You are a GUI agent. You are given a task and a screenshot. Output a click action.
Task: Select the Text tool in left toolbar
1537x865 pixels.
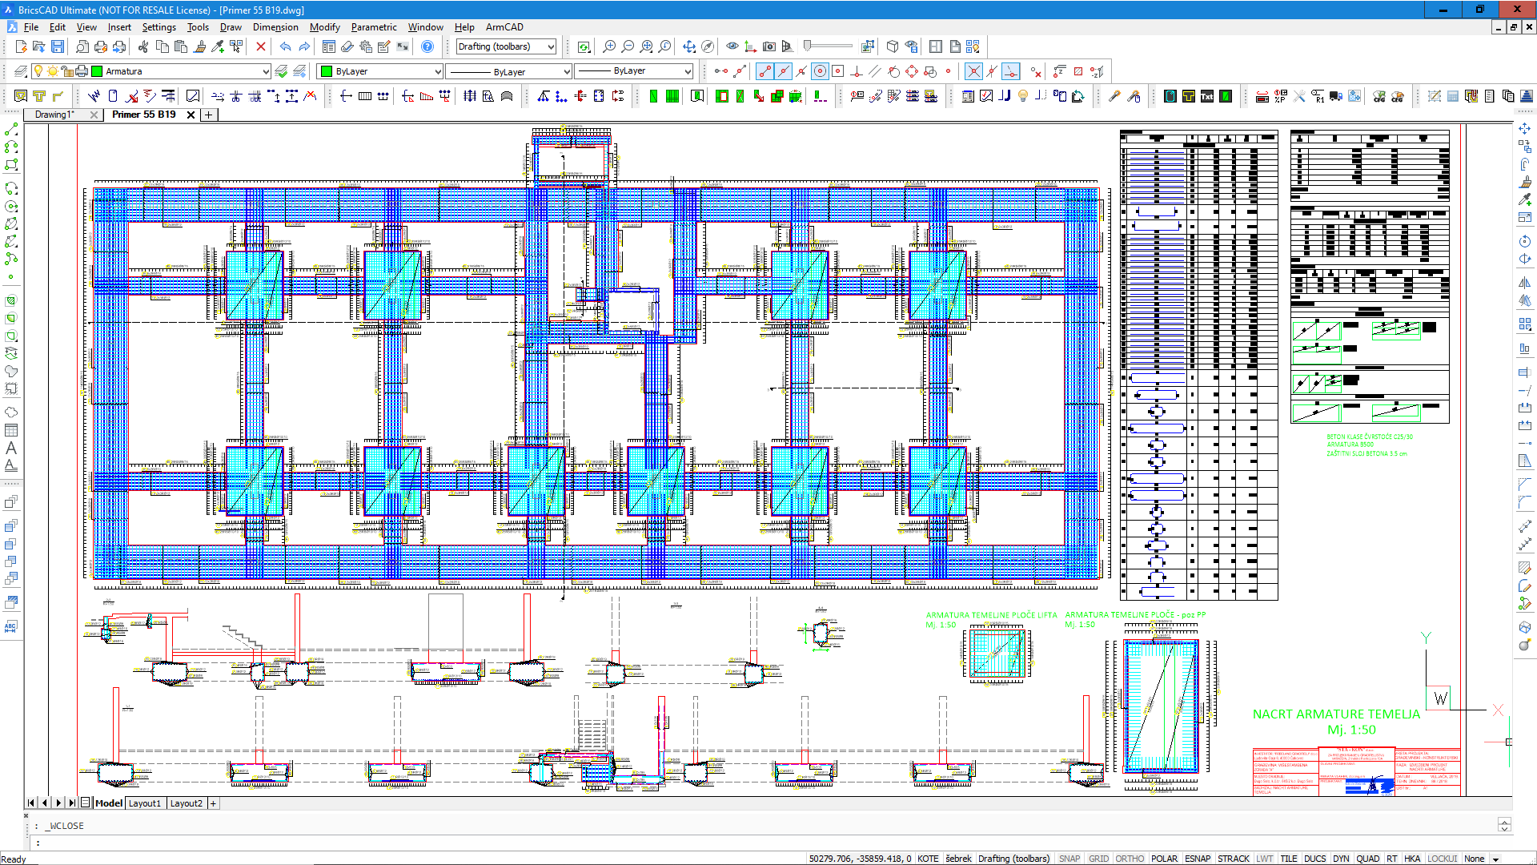(x=11, y=449)
